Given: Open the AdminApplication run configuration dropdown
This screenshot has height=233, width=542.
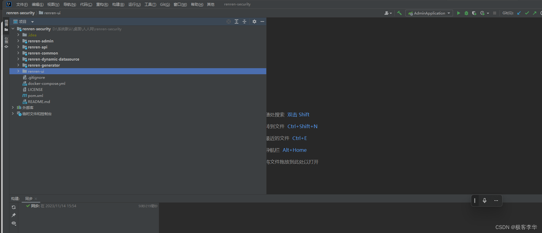Looking at the screenshot, I should coord(429,13).
